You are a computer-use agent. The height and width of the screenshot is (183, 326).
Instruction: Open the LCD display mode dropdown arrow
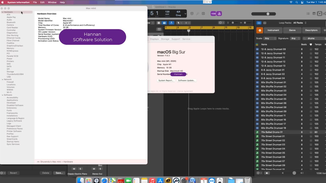tap(185, 14)
